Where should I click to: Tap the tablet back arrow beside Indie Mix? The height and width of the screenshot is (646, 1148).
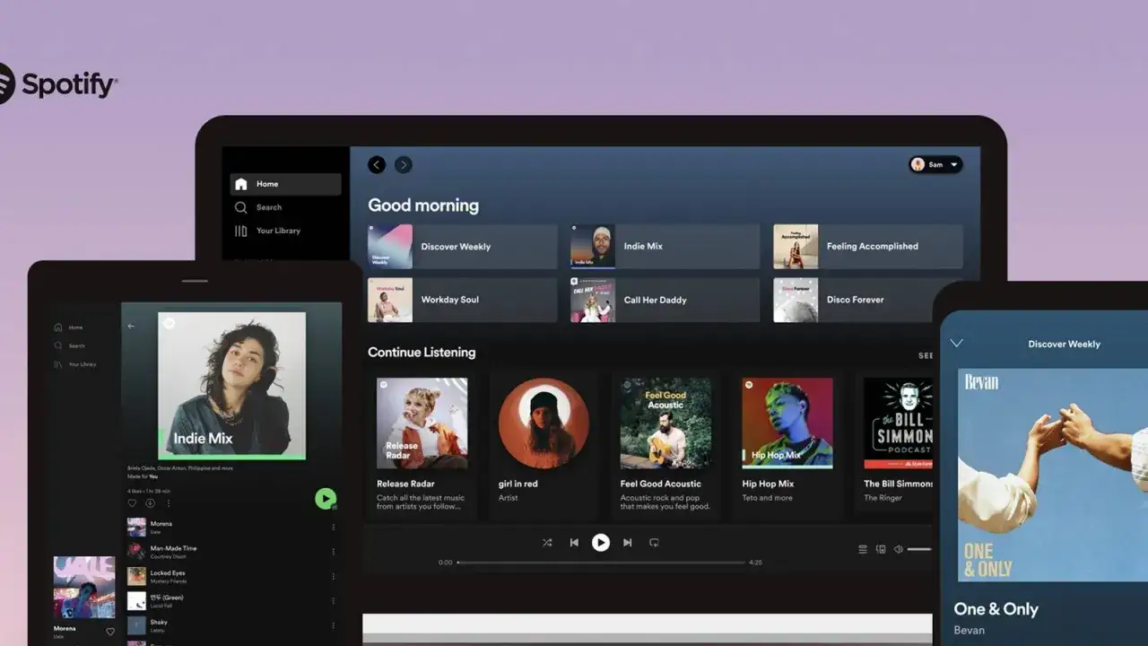point(132,327)
